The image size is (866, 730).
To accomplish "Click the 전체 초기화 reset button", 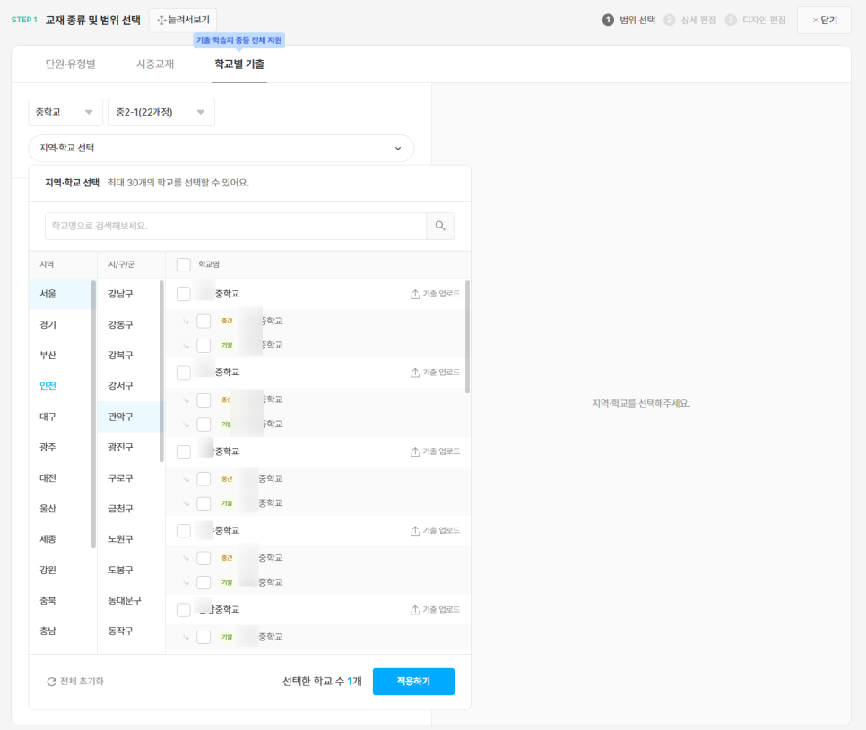I will [75, 682].
